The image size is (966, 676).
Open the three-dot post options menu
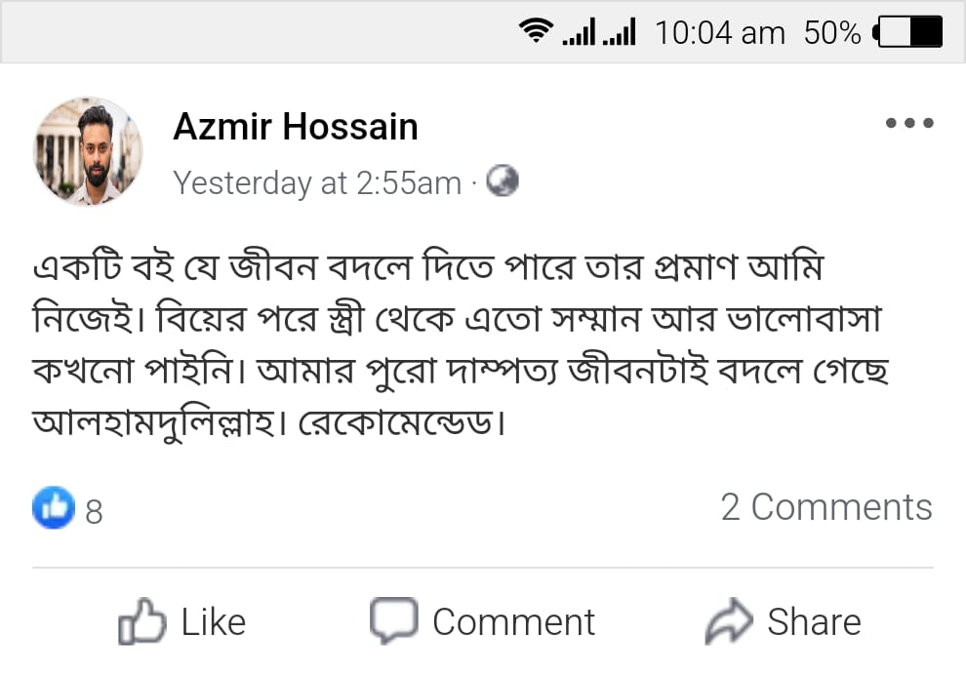point(908,124)
